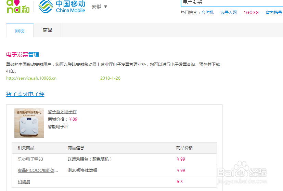Click the 送运动腰包（颜色随机） cell
This screenshot has width=283, height=191.
(x=90, y=159)
